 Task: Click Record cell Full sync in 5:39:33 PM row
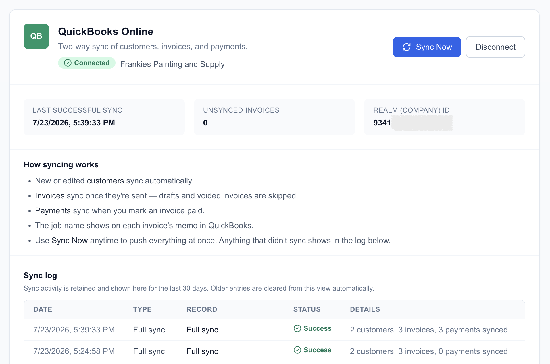pos(202,330)
